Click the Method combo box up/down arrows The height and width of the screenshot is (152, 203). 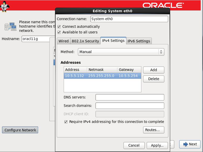(161, 52)
